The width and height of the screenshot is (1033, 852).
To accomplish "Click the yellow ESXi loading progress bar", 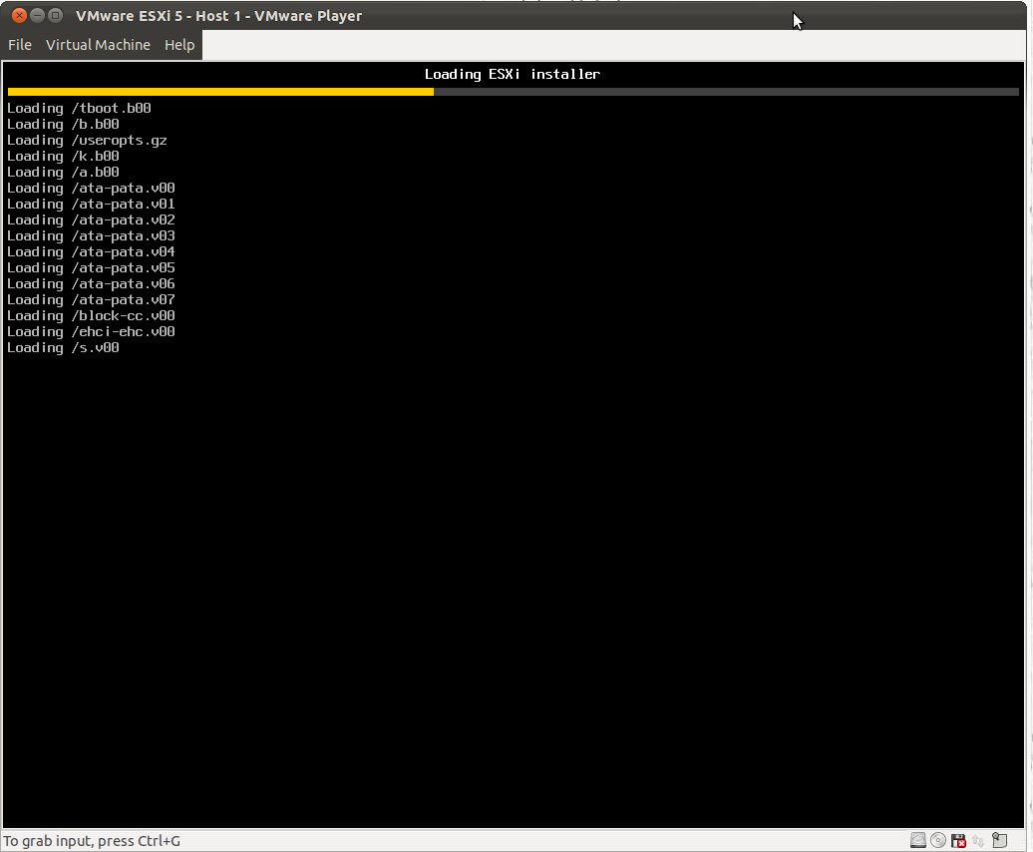I will (220, 92).
